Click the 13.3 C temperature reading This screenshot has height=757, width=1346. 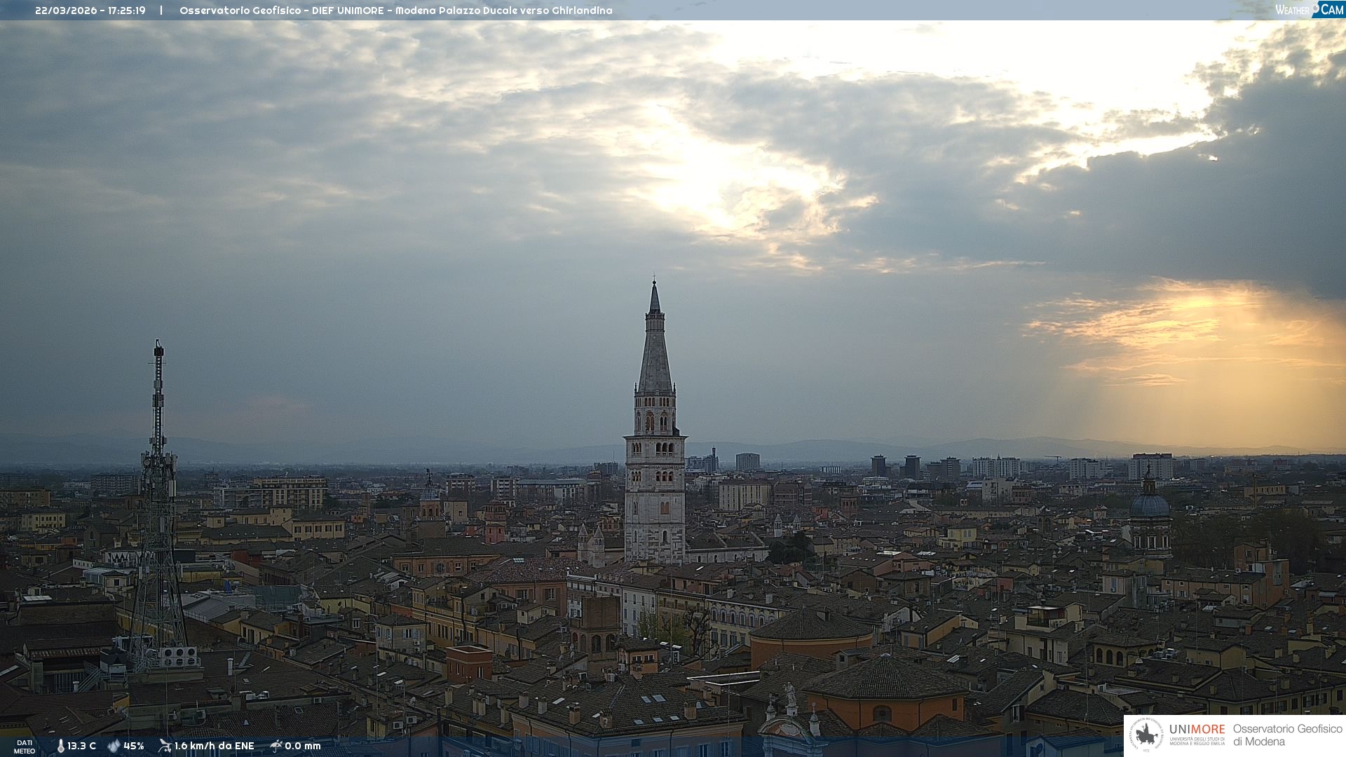click(82, 746)
